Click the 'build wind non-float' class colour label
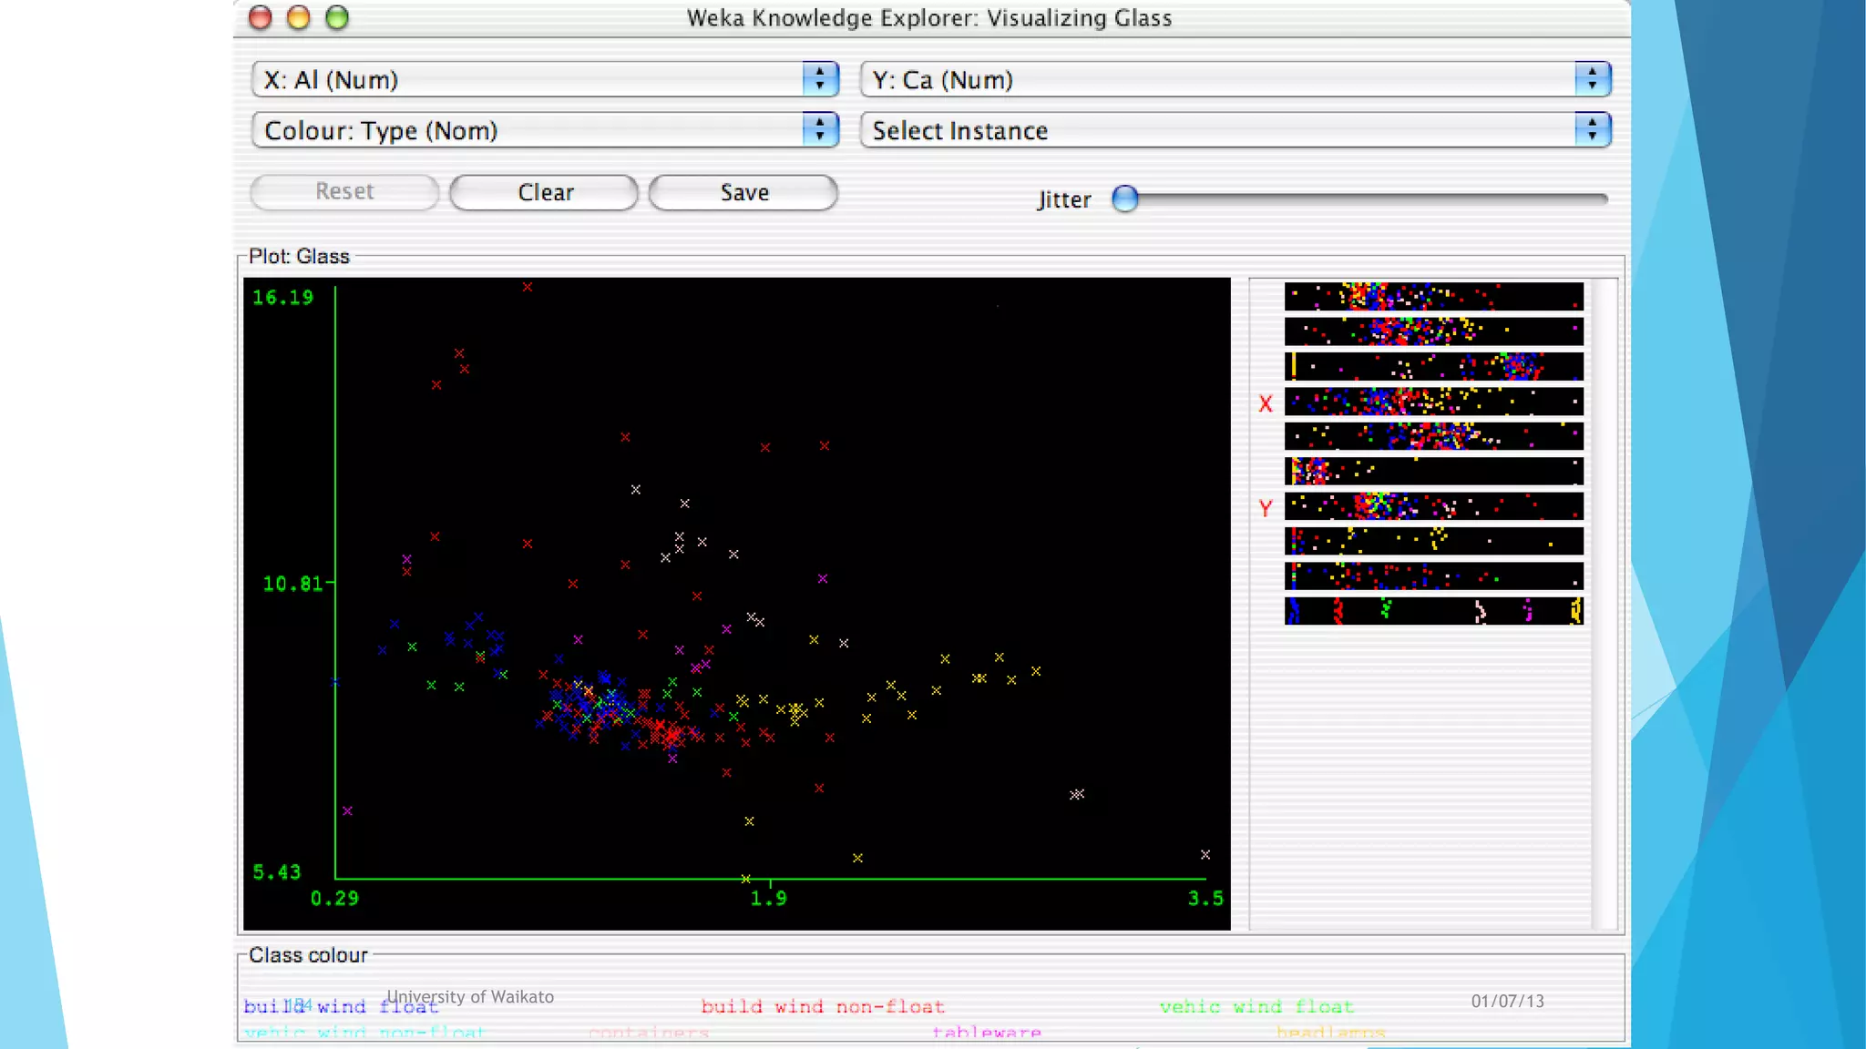Image resolution: width=1866 pixels, height=1049 pixels. 822,1006
